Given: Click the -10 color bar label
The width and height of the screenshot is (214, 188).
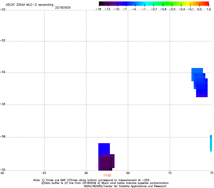Looking at the screenshot, I should [117, 9].
